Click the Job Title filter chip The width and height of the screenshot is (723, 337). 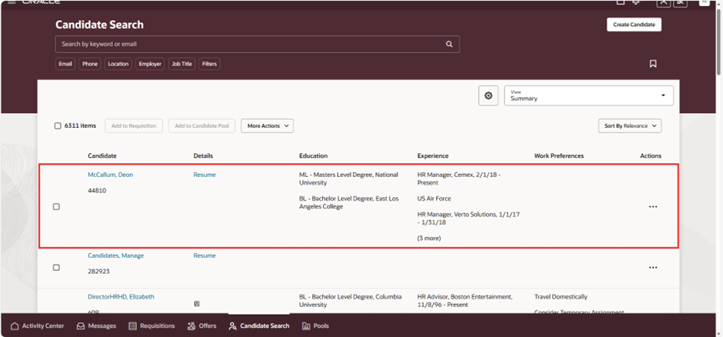[x=182, y=64]
